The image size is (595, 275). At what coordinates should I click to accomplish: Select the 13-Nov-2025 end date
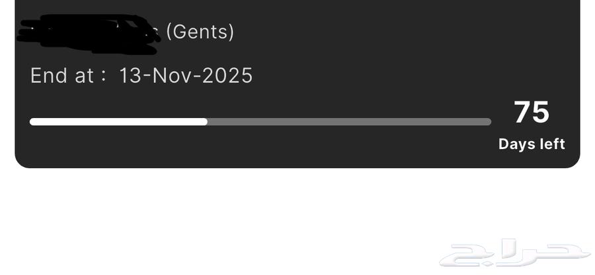click(186, 75)
